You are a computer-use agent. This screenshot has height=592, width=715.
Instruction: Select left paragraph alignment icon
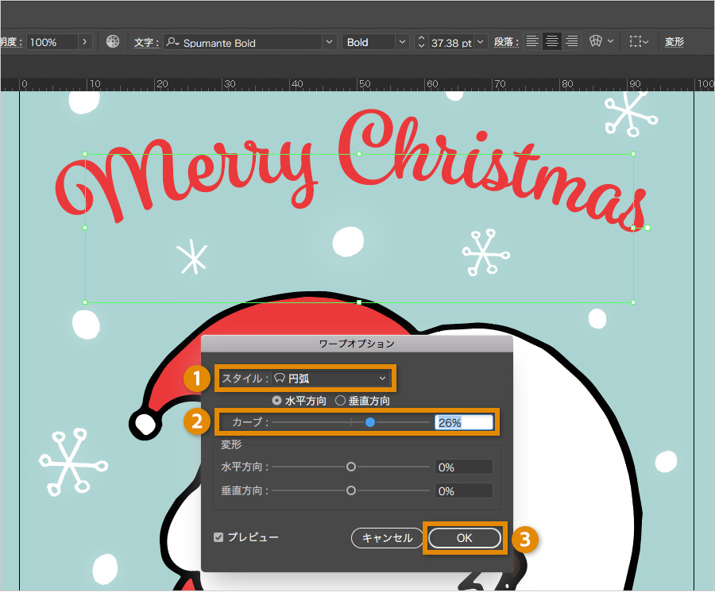coord(531,41)
